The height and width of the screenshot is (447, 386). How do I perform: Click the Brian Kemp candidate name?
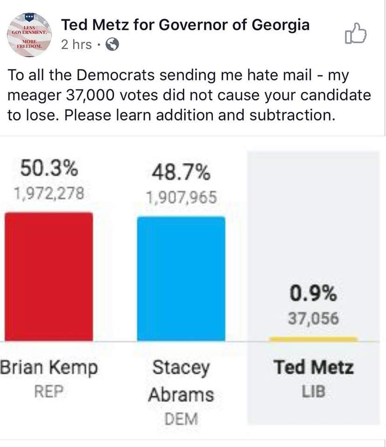[x=49, y=368]
